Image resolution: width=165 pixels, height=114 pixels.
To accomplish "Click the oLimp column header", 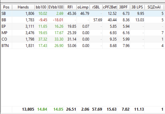I will pos(83,7).
